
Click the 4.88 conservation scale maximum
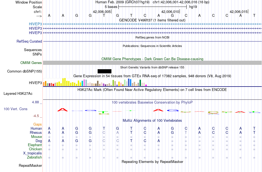[35, 102]
